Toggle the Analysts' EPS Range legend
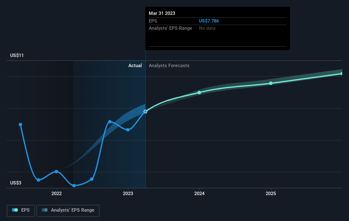 point(68,210)
